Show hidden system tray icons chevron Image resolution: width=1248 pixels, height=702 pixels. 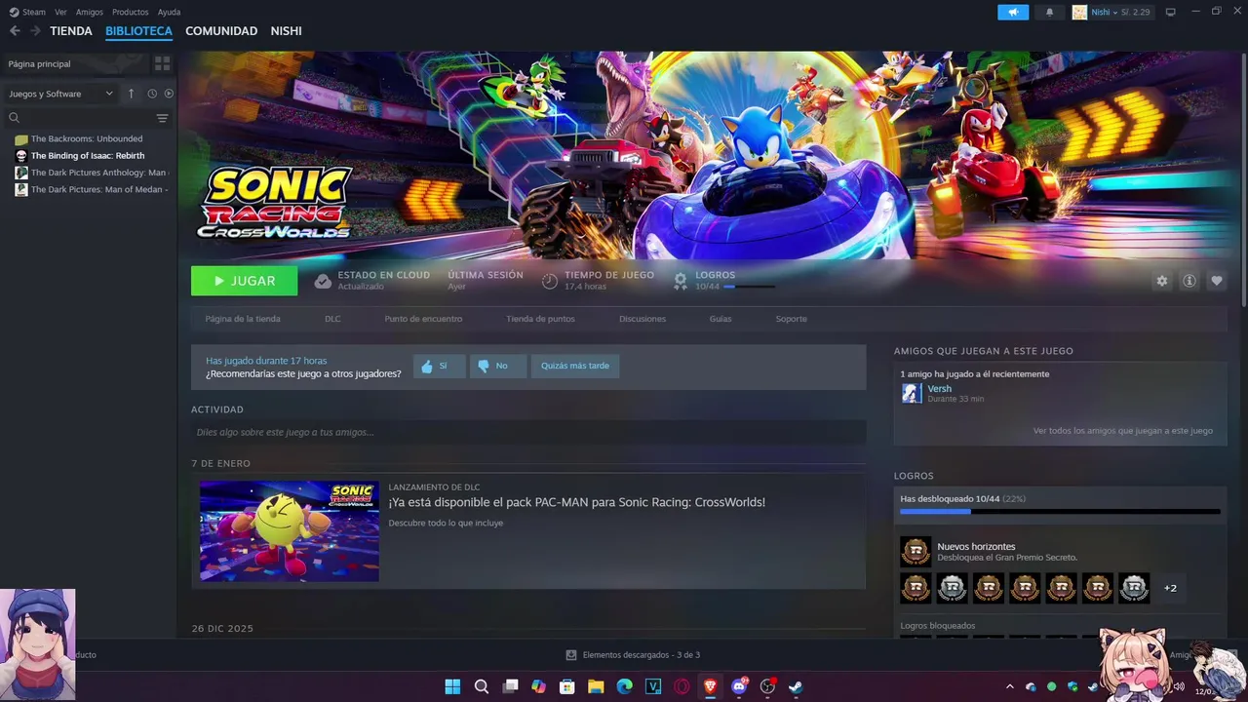(x=1009, y=686)
